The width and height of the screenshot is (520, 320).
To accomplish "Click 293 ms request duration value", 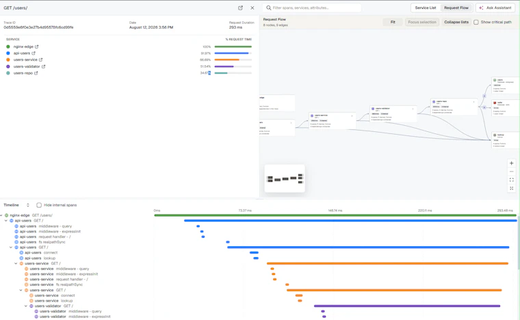I will click(x=235, y=27).
